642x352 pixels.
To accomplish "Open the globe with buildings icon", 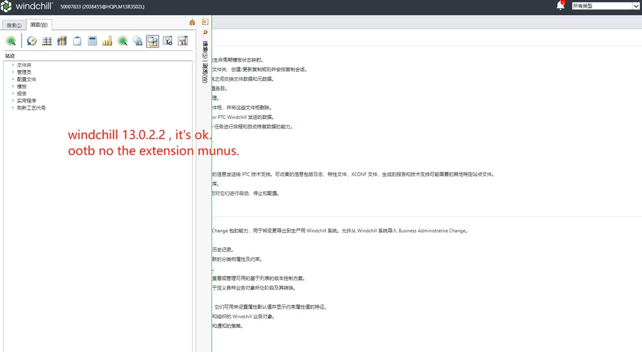I will pos(138,41).
